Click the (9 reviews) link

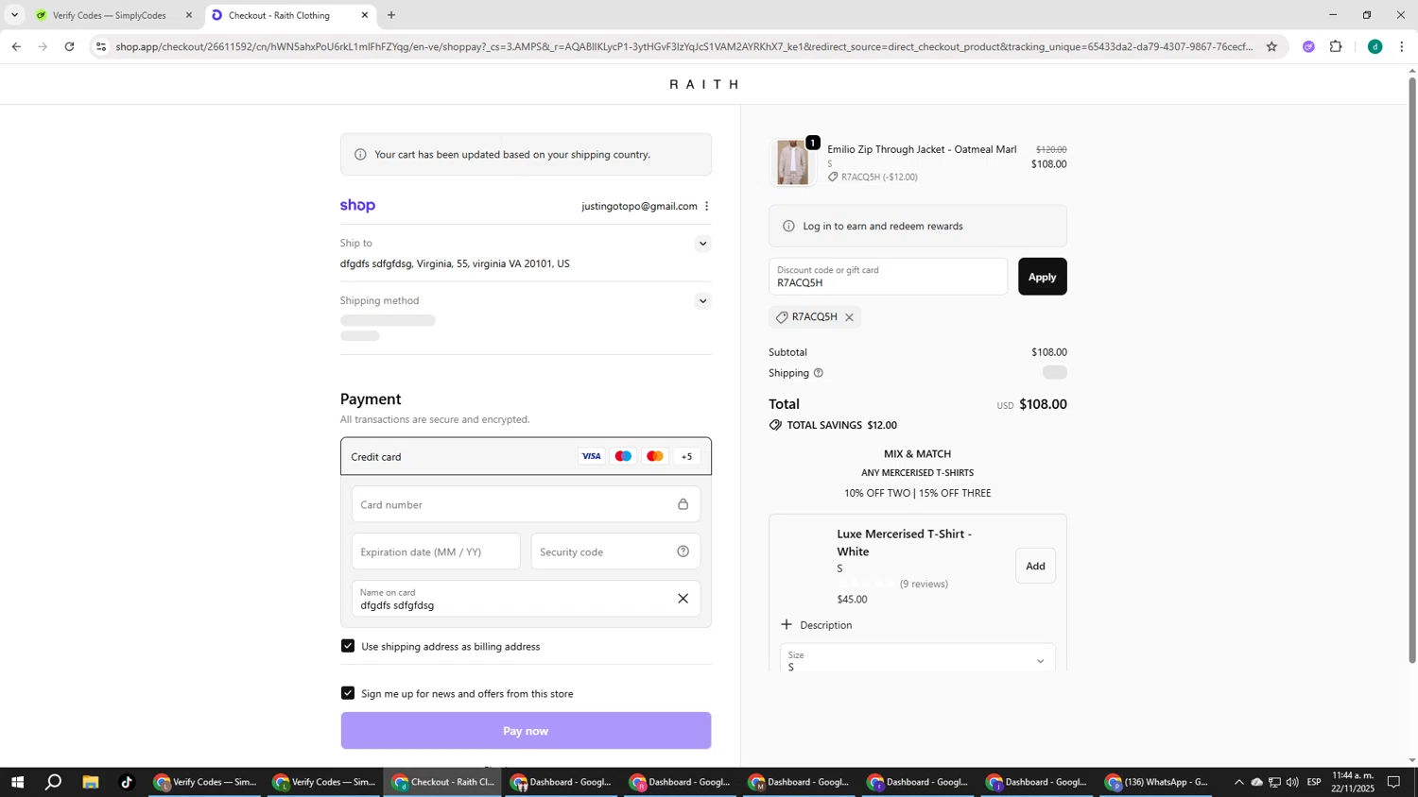(x=924, y=585)
